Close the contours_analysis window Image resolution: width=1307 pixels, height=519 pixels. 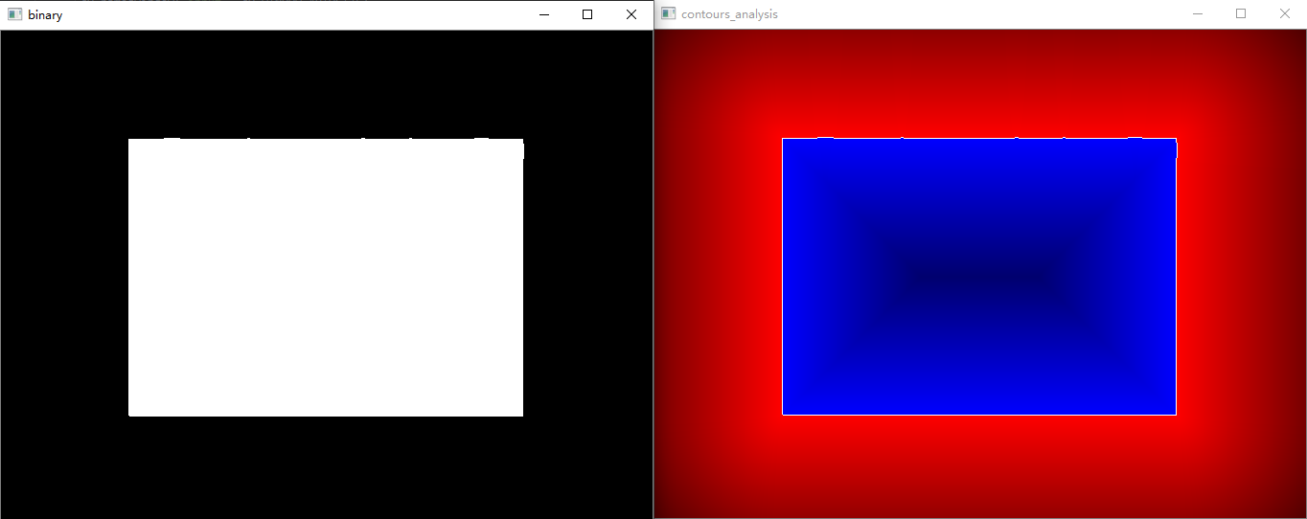(1285, 13)
